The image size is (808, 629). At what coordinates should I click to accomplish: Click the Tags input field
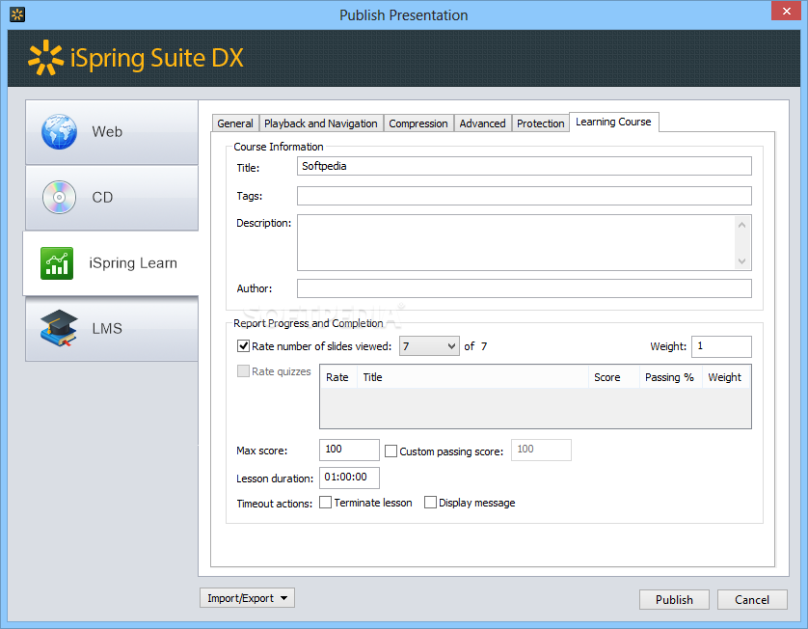click(x=525, y=196)
